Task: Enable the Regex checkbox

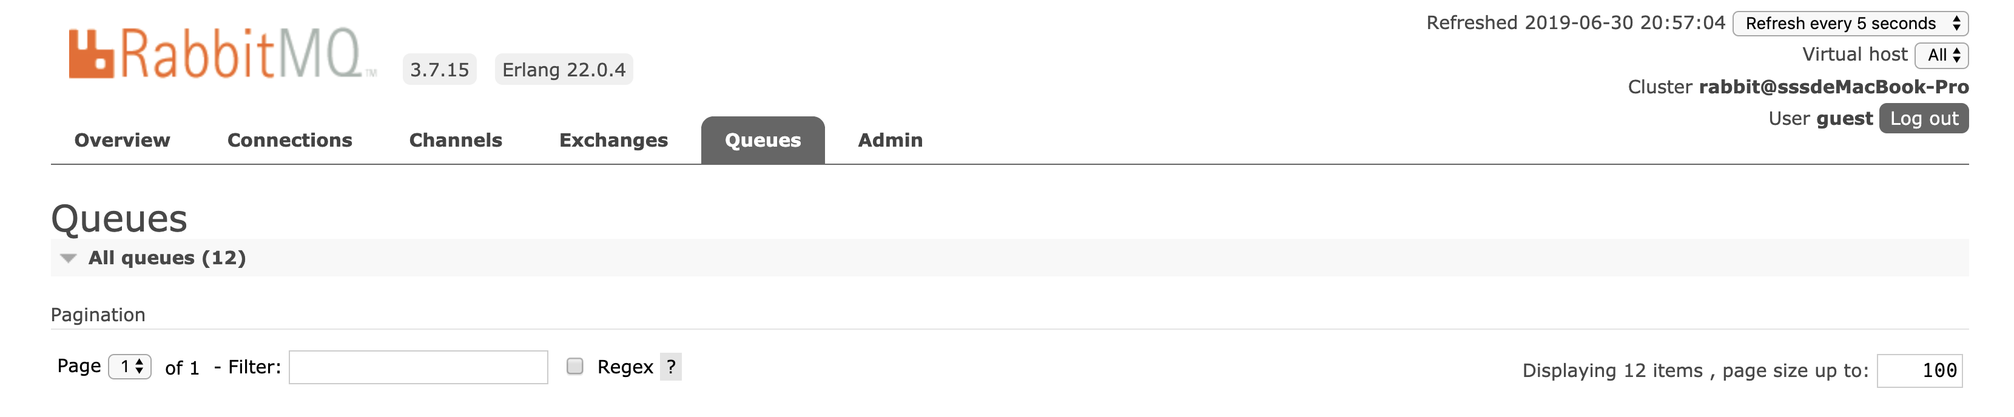Action: pos(574,366)
